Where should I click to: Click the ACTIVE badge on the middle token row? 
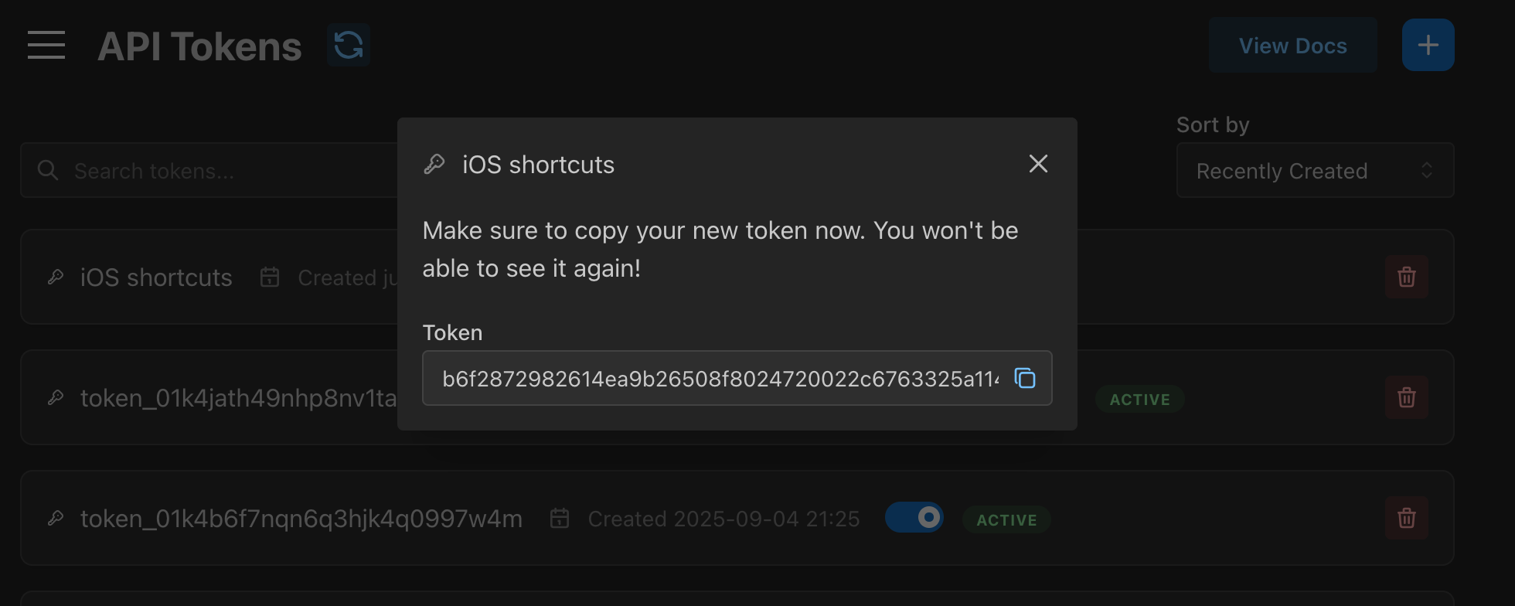coord(1139,399)
